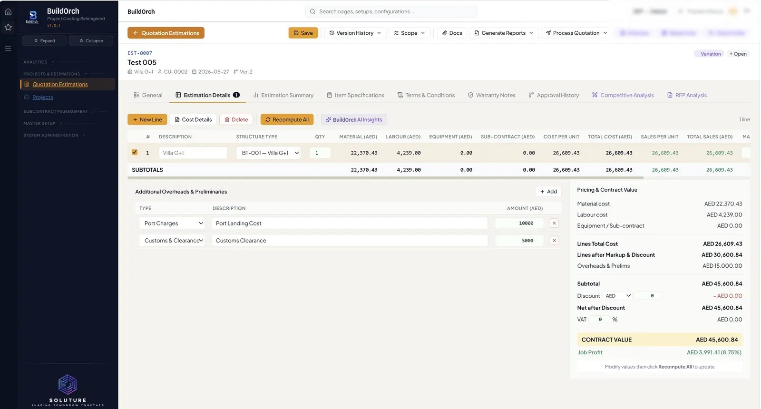Open the Projects link in sidebar
The height and width of the screenshot is (409, 761).
pos(43,97)
